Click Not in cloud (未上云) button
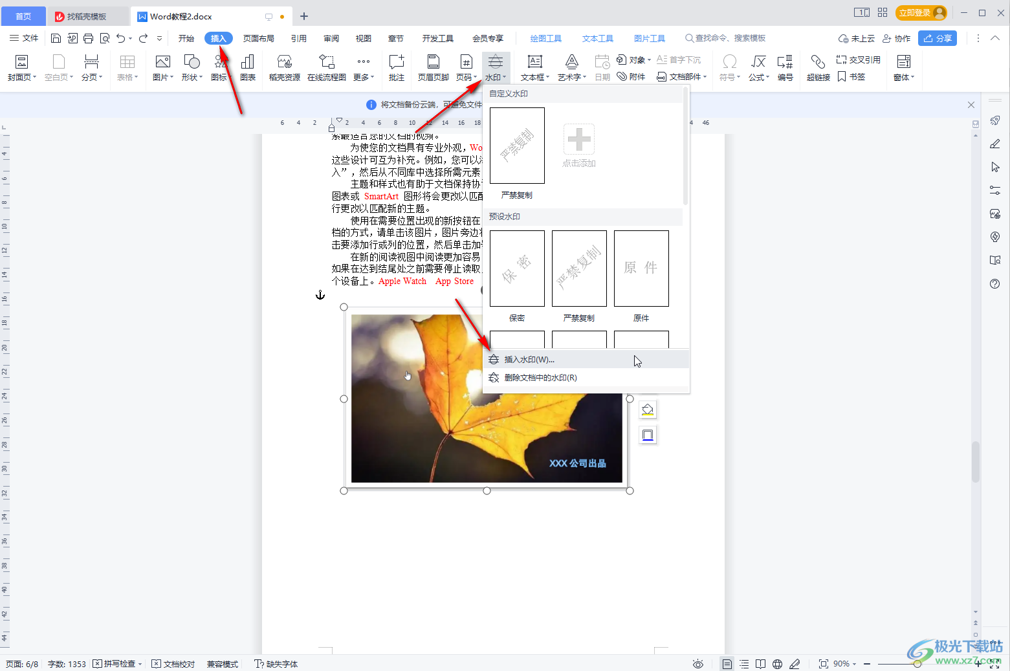 point(857,38)
